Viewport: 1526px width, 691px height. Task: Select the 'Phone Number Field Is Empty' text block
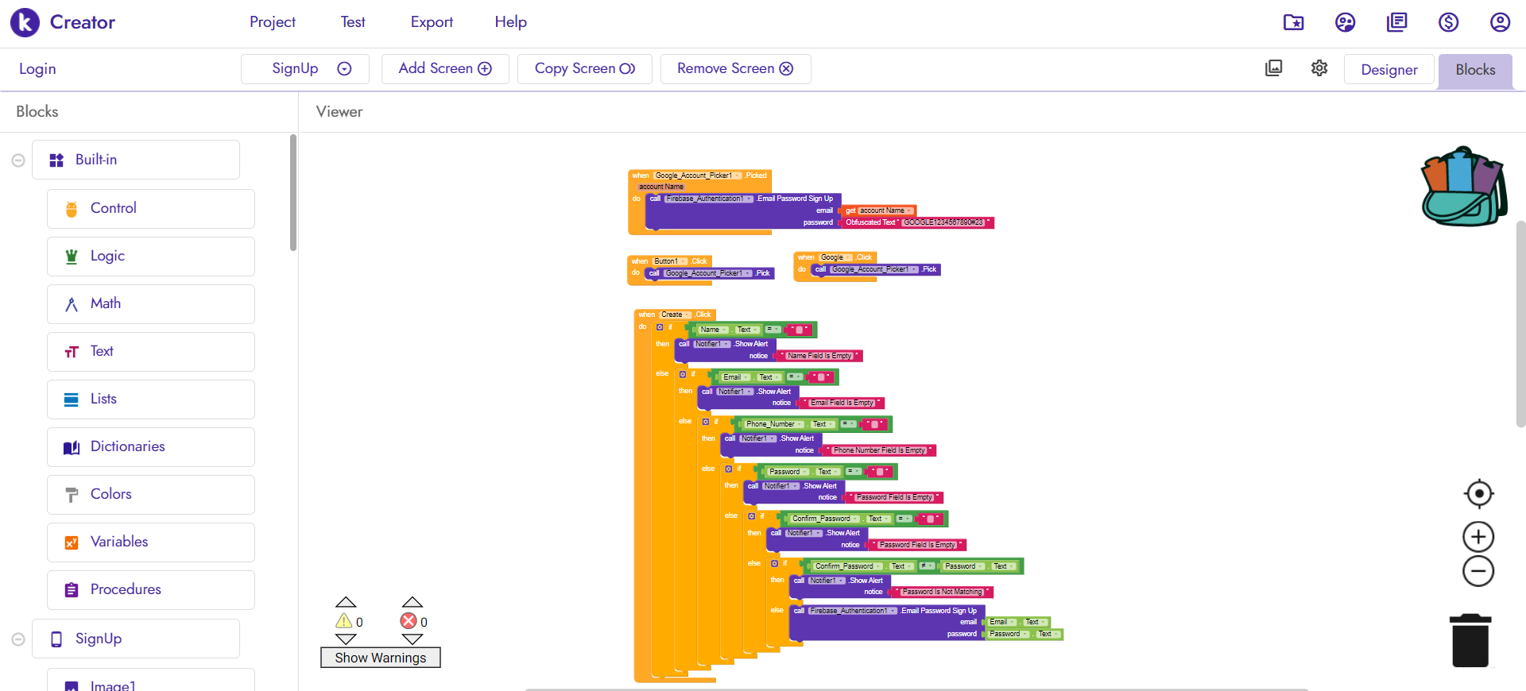click(879, 450)
